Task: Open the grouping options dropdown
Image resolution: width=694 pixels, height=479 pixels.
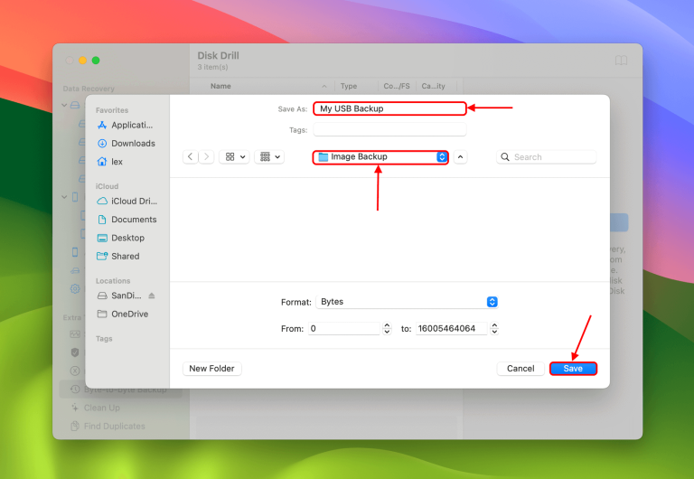Action: (x=270, y=157)
